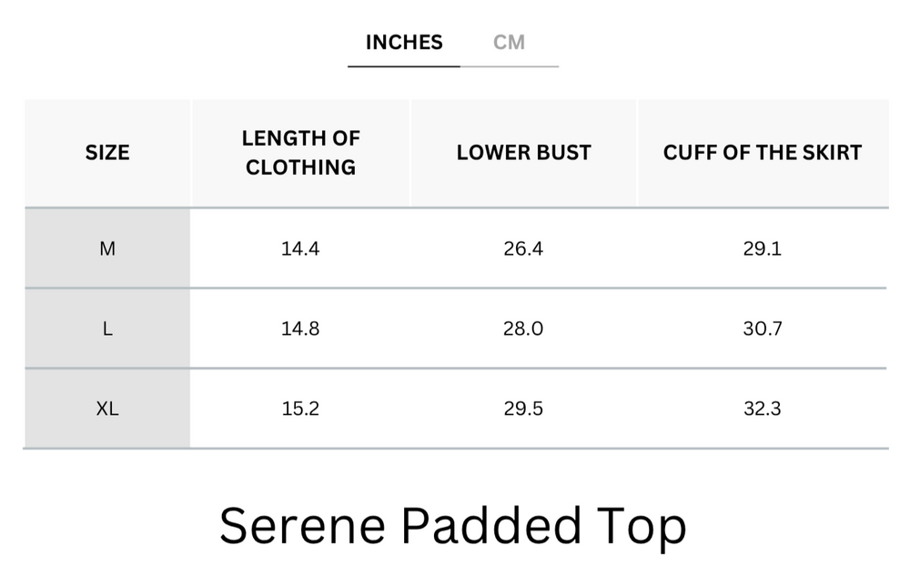Click the LOWER BUST column header
Viewport: 910px width, 576px height.
click(x=523, y=152)
